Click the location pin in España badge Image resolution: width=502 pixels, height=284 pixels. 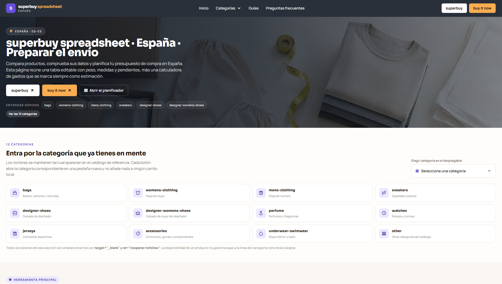point(11,31)
